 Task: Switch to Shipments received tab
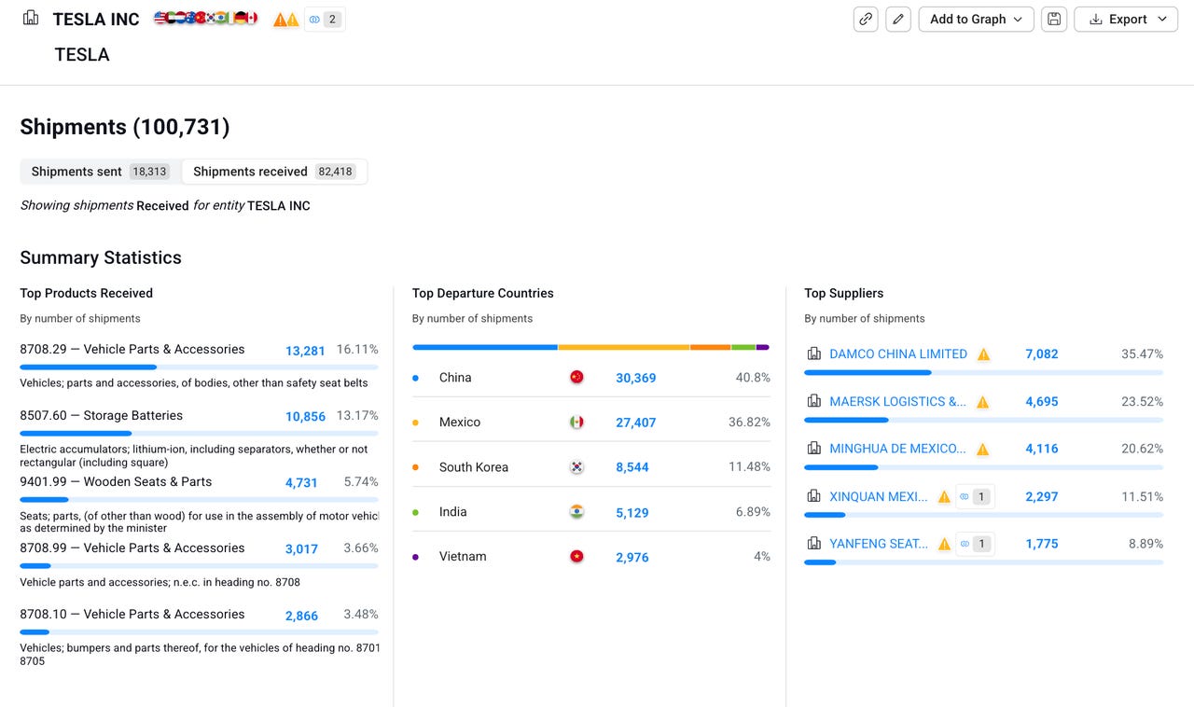(x=273, y=172)
